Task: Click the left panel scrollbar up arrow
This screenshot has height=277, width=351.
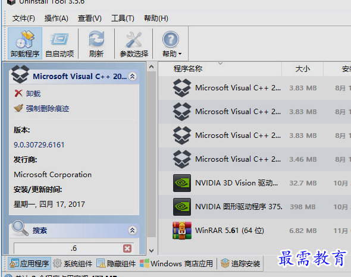Action: tap(151, 67)
